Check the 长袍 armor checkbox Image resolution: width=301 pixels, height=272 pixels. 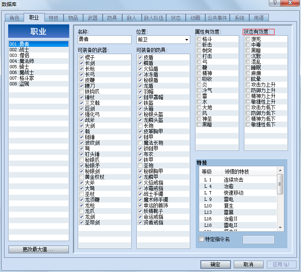coord(140,126)
